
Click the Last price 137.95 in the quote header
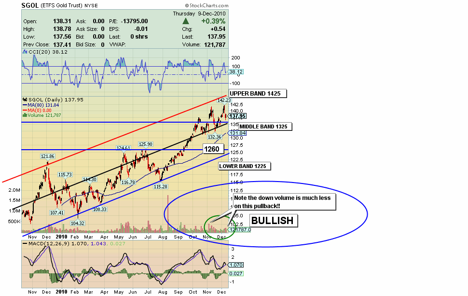[x=217, y=37]
